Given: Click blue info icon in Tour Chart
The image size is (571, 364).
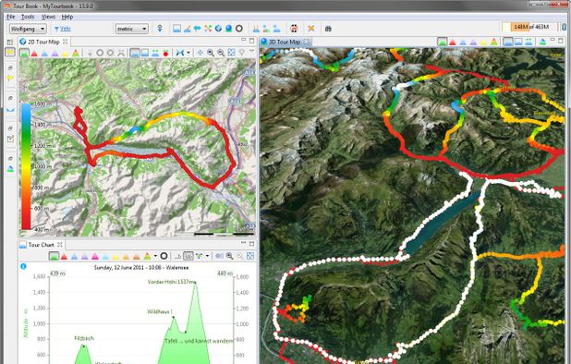Looking at the screenshot, I should click(x=23, y=266).
